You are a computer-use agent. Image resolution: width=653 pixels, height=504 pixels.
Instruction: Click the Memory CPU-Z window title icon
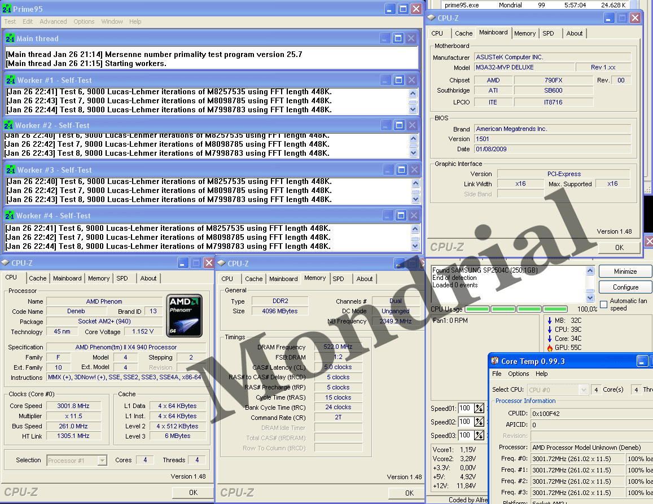coord(221,263)
